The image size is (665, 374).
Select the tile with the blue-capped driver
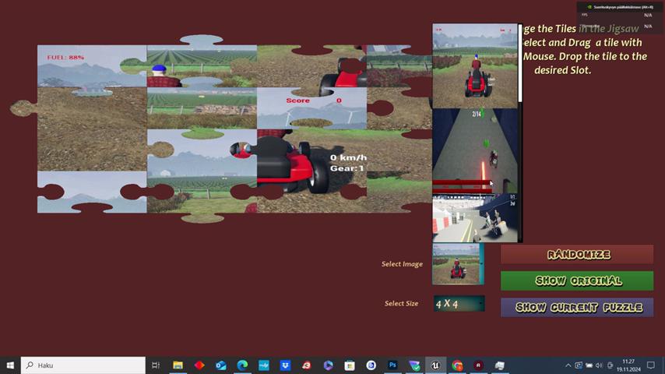tap(202, 65)
